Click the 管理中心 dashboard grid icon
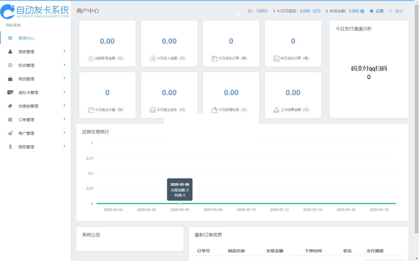Viewport: 419px width, 261px height. 10,38
